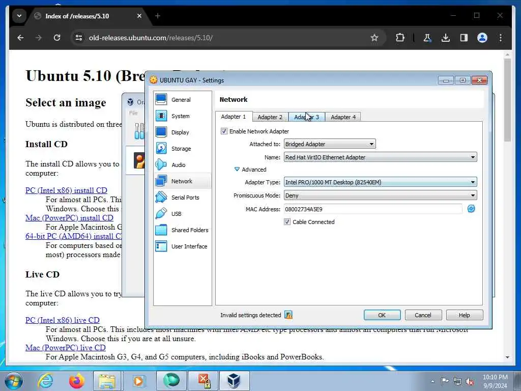521x391 pixels.
Task: Toggle Enable Network Adapter checkbox
Action: click(224, 131)
